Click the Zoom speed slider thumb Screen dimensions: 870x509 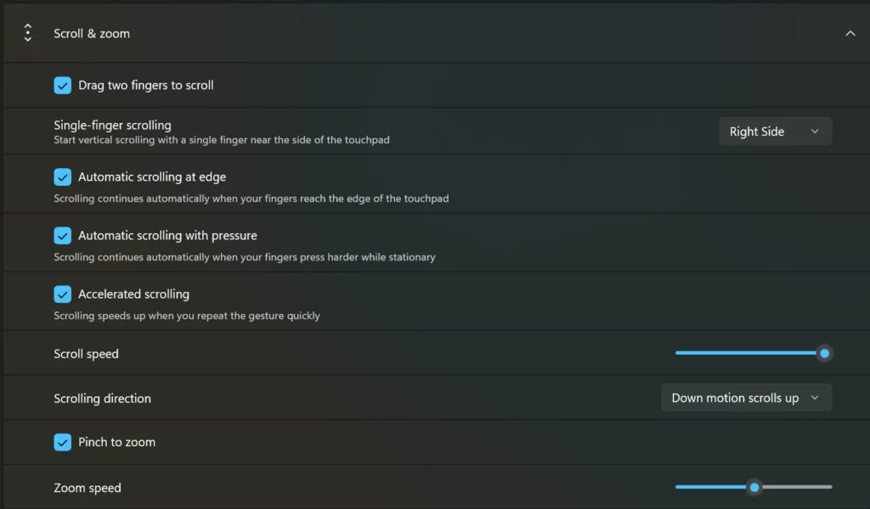[x=754, y=488]
